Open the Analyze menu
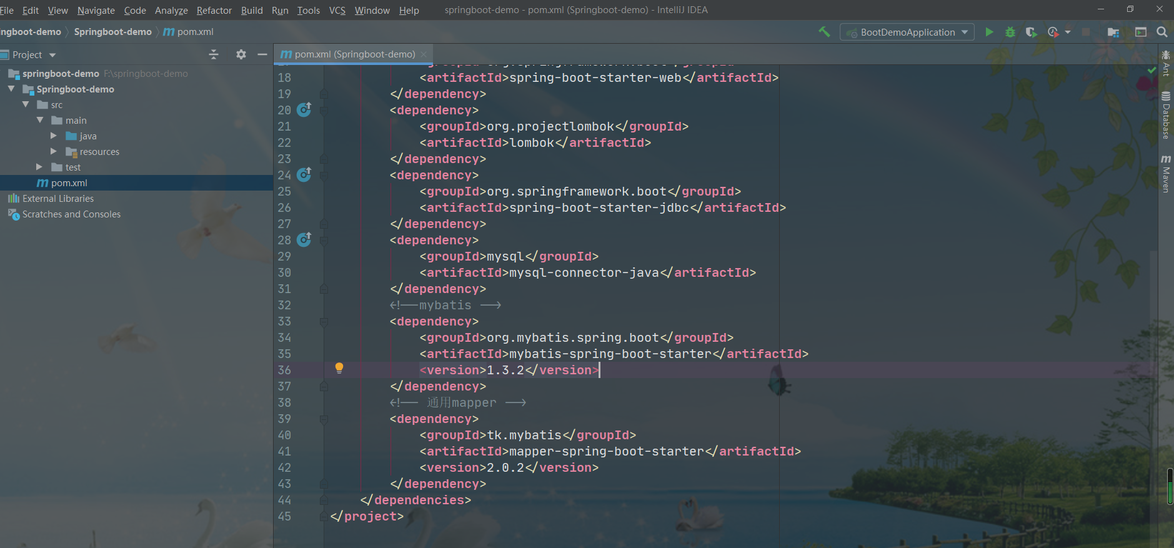 click(171, 10)
